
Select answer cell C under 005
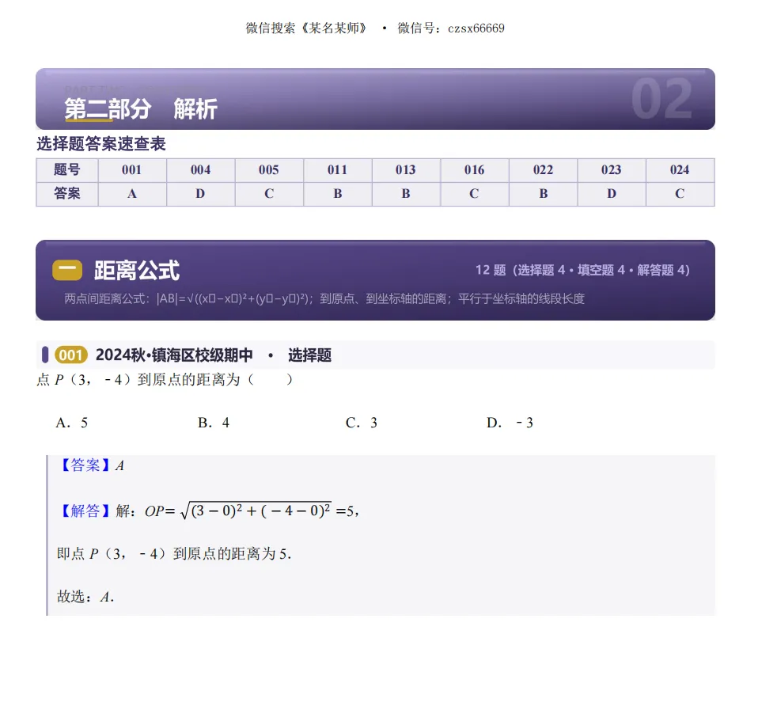click(x=268, y=194)
